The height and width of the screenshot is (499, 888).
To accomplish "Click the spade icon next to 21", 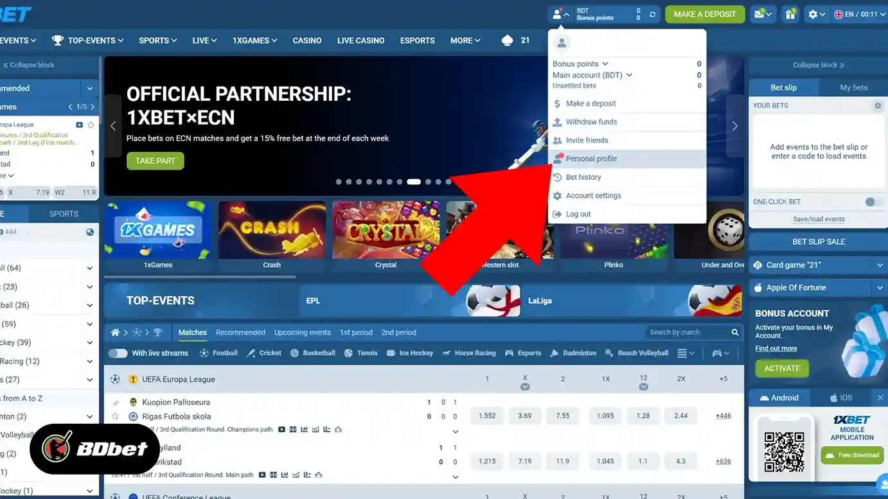I will pyautogui.click(x=507, y=40).
